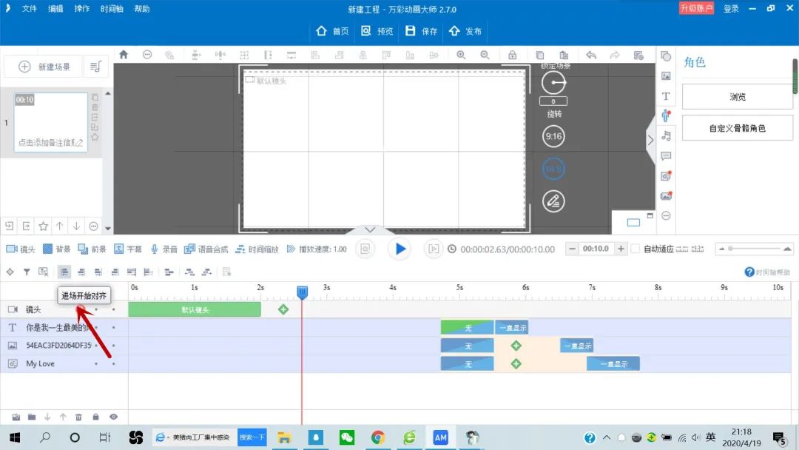799x450 pixels.
Task: Click the 背景 background tool
Action: click(56, 249)
